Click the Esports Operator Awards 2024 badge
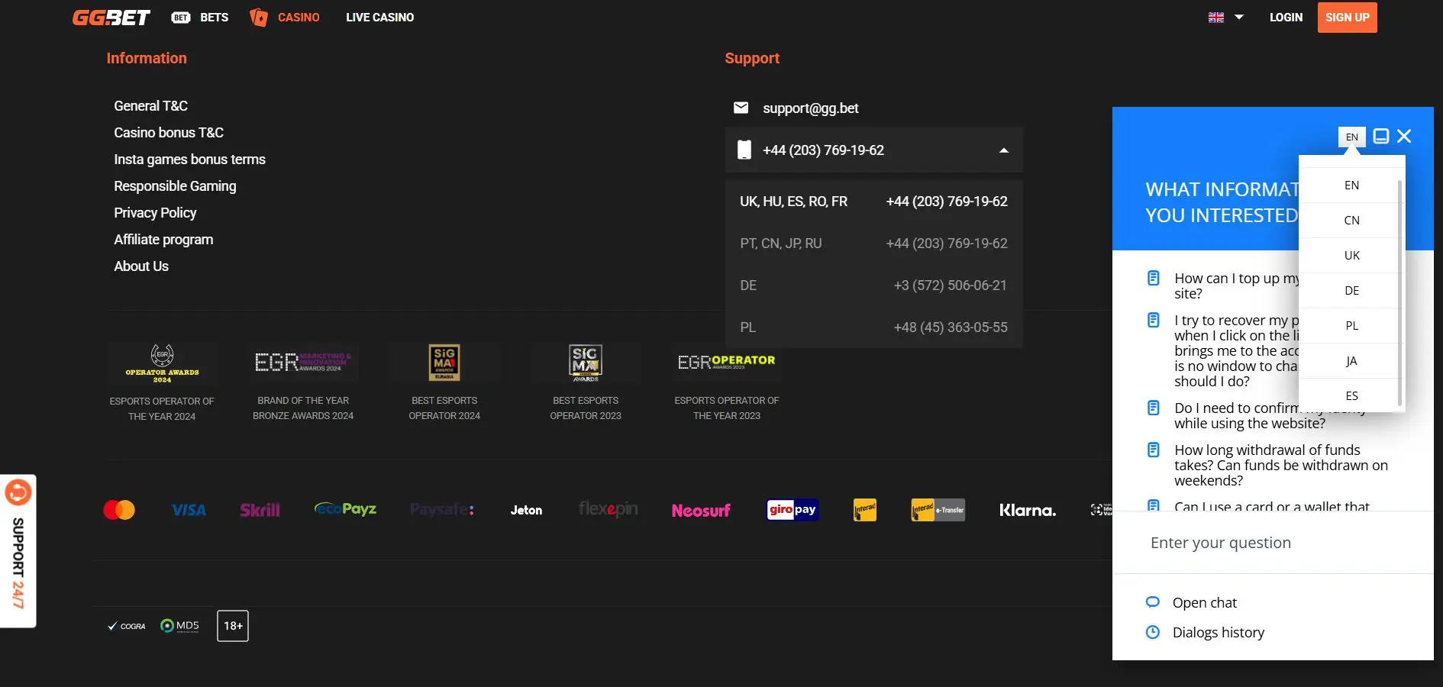Image resolution: width=1443 pixels, height=687 pixels. pyautogui.click(x=162, y=364)
